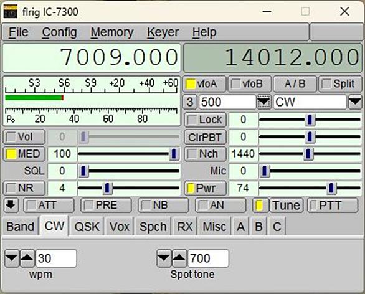Open the CW mode dropdown arrow
The width and height of the screenshot is (365, 294).
(355, 102)
